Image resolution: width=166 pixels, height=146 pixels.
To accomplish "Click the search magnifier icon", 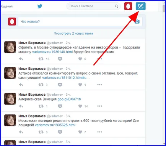I will point(116,6).
